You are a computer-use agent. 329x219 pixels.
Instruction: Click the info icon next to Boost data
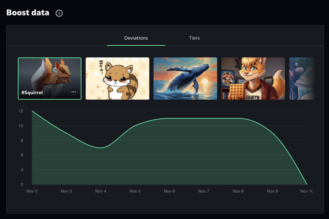click(59, 13)
